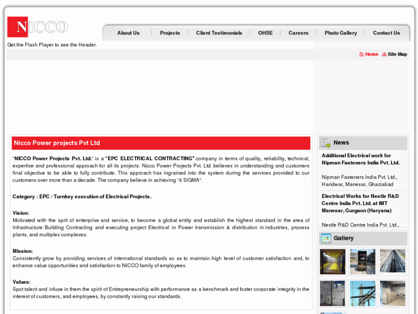
Task: Open black electrical cabinet gallery thumbnail
Action: pyautogui.click(x=363, y=262)
